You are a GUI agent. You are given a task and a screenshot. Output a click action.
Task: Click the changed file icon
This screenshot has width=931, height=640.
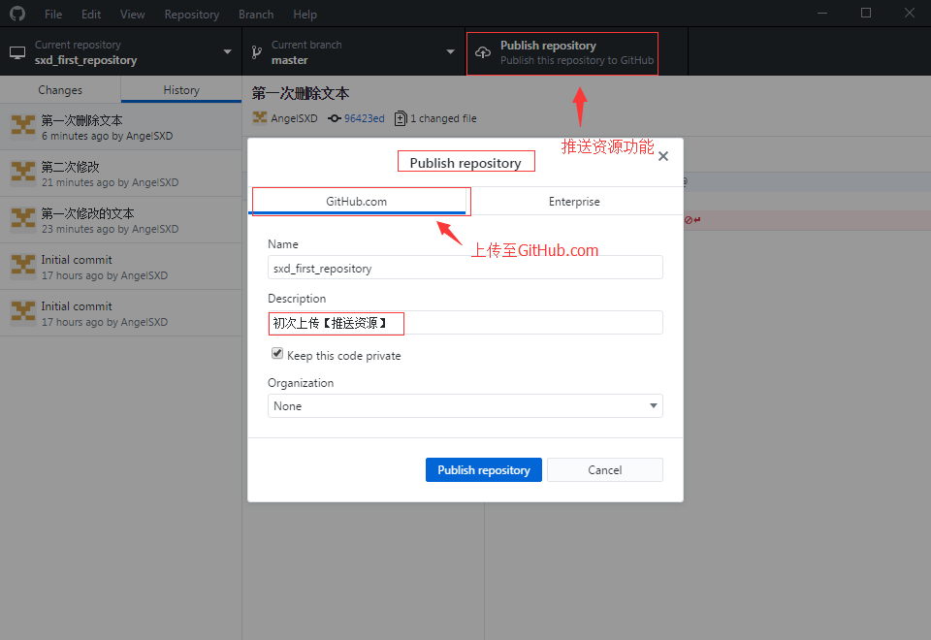click(x=401, y=118)
